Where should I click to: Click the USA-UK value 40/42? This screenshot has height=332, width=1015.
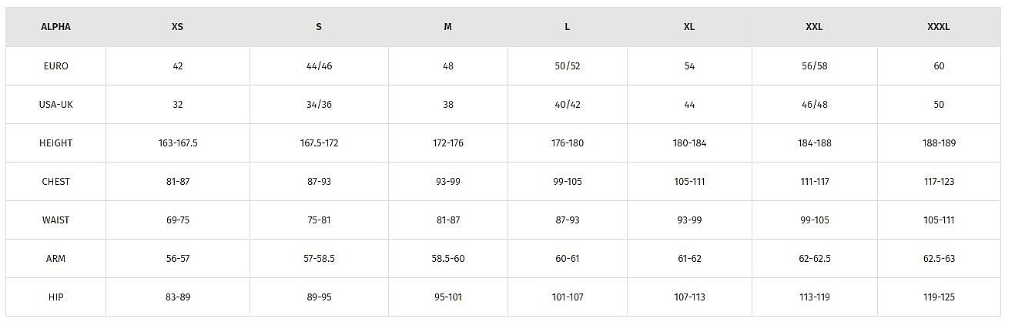[x=568, y=105]
